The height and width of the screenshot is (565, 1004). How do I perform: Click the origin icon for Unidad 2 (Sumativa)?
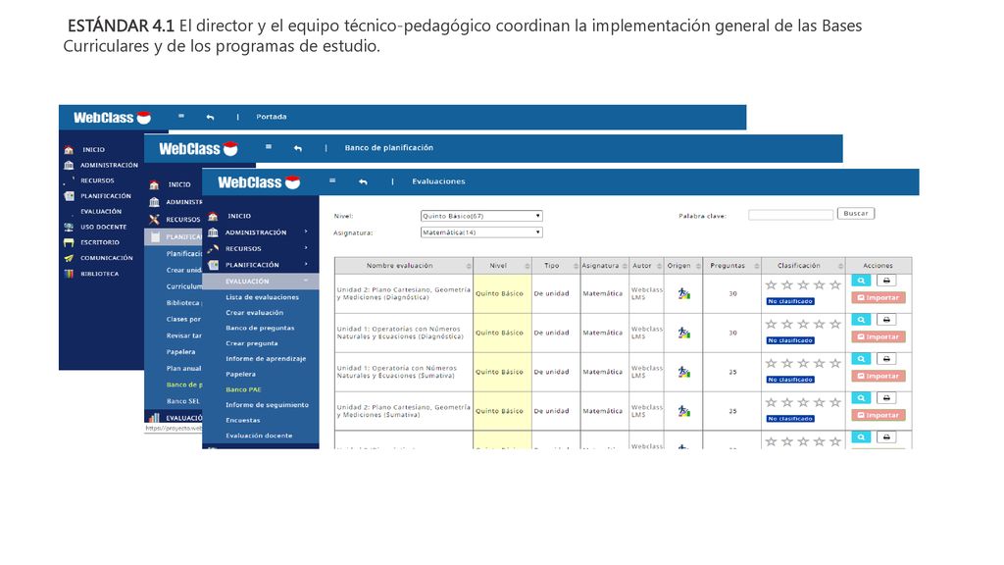click(x=683, y=411)
